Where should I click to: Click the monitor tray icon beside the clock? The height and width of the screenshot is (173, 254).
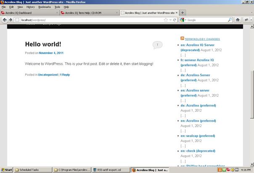(237, 170)
